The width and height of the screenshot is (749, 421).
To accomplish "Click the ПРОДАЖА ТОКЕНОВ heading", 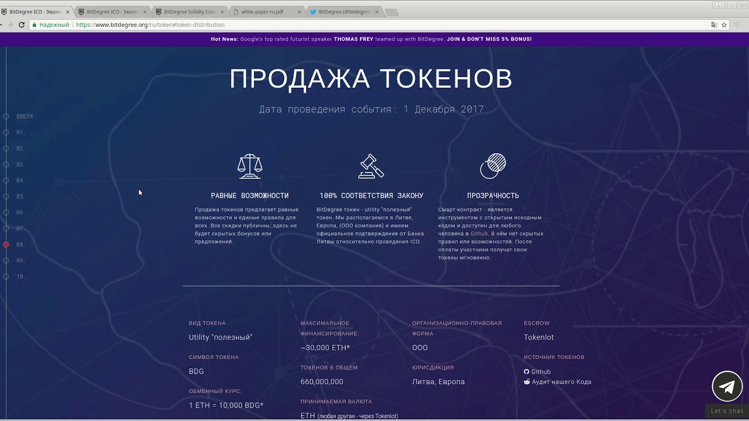I will (x=371, y=78).
